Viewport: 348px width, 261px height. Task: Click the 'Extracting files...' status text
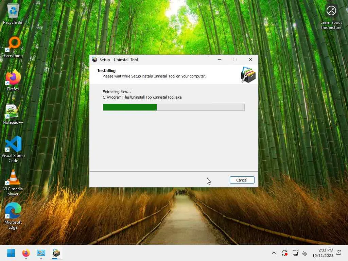click(x=117, y=92)
